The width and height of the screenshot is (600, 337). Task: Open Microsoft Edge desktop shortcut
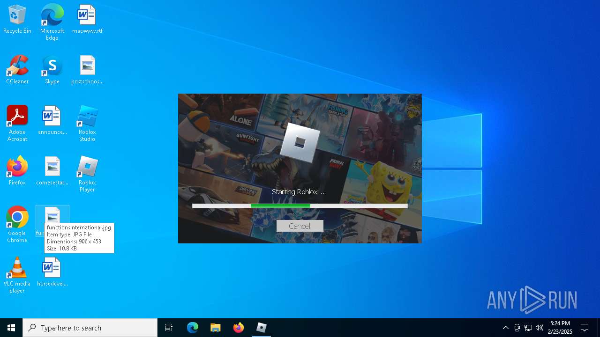(52, 22)
